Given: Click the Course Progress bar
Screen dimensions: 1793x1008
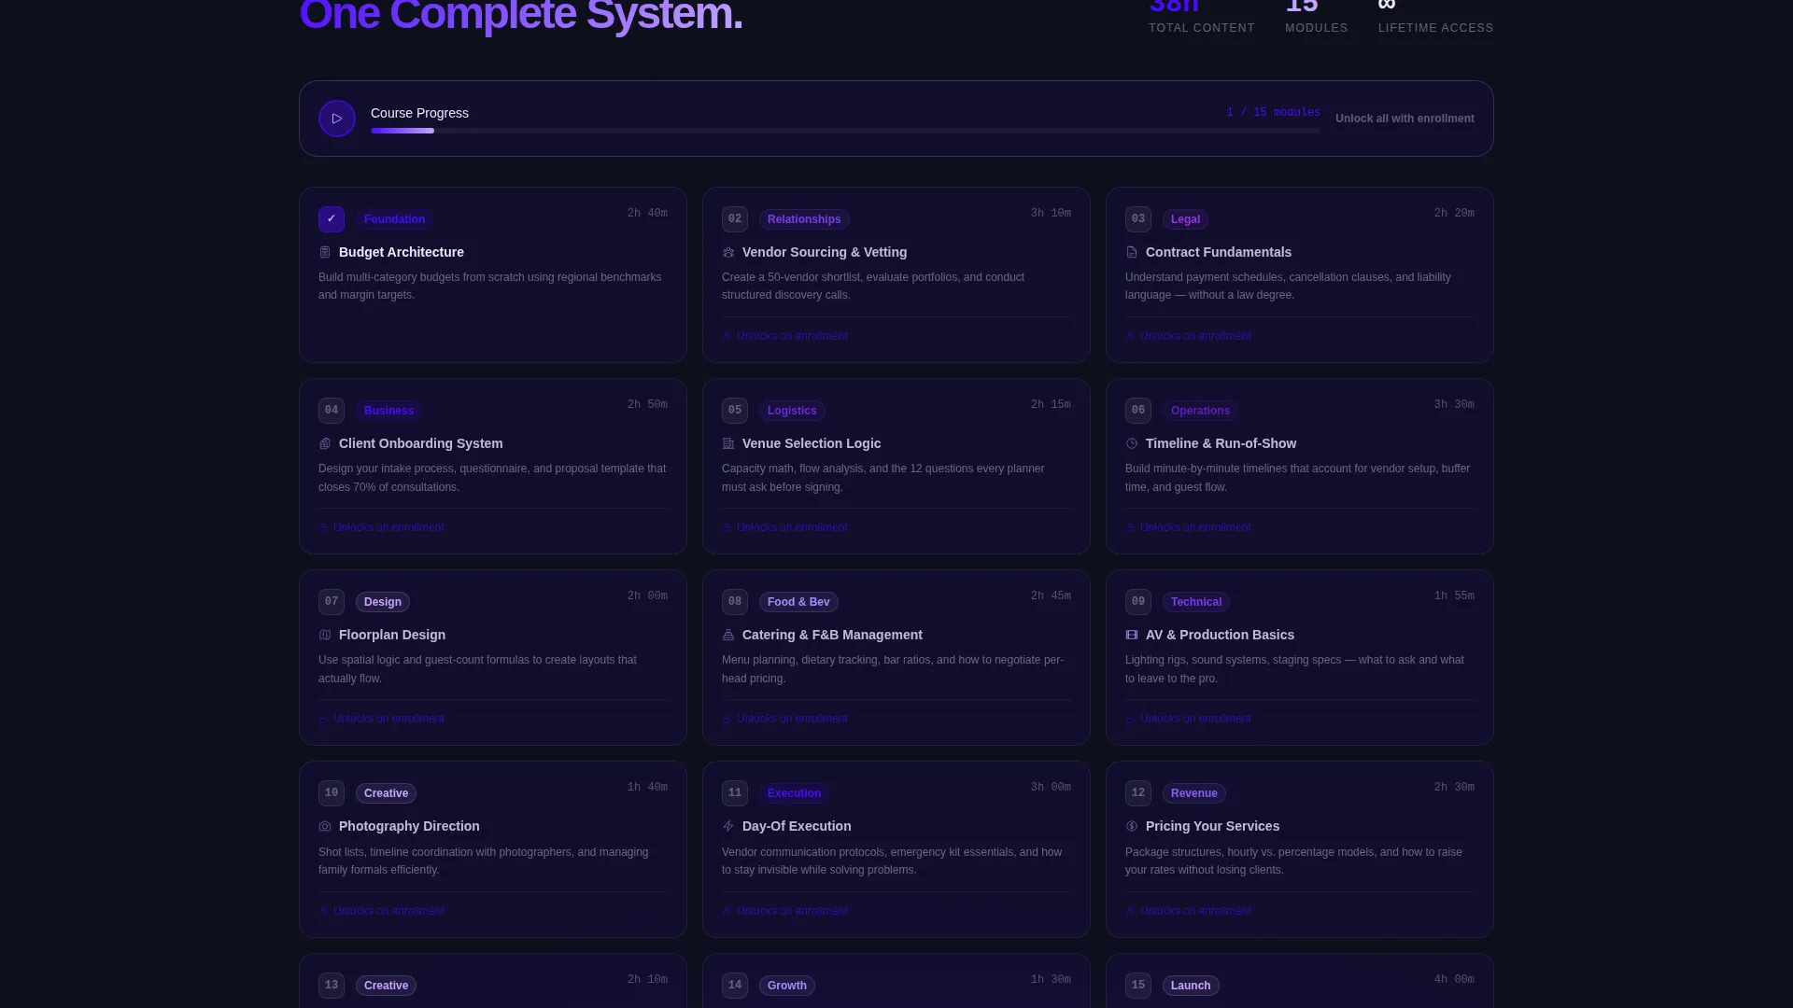Looking at the screenshot, I should 845,131.
